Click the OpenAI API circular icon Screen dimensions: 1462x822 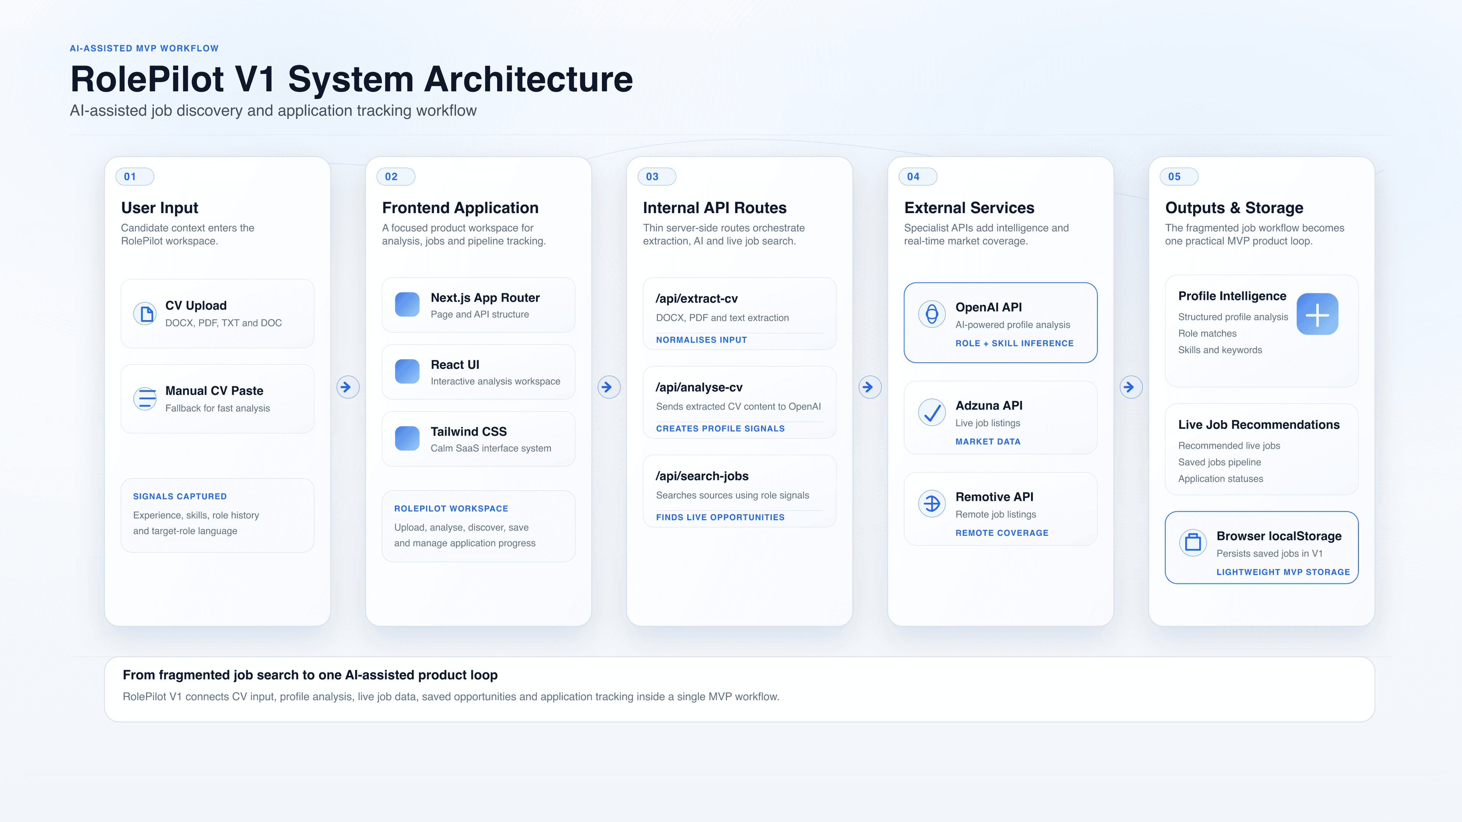coord(932,314)
